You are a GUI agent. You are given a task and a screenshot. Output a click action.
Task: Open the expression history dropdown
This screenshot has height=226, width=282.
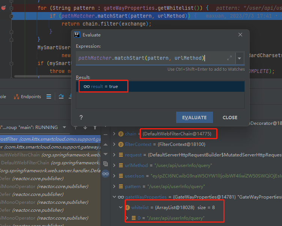point(239,58)
